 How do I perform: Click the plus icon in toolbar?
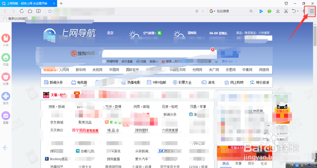point(303,11)
